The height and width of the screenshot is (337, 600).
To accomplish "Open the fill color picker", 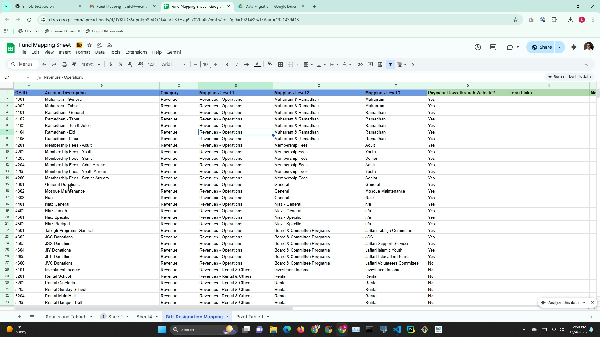I will click(270, 65).
